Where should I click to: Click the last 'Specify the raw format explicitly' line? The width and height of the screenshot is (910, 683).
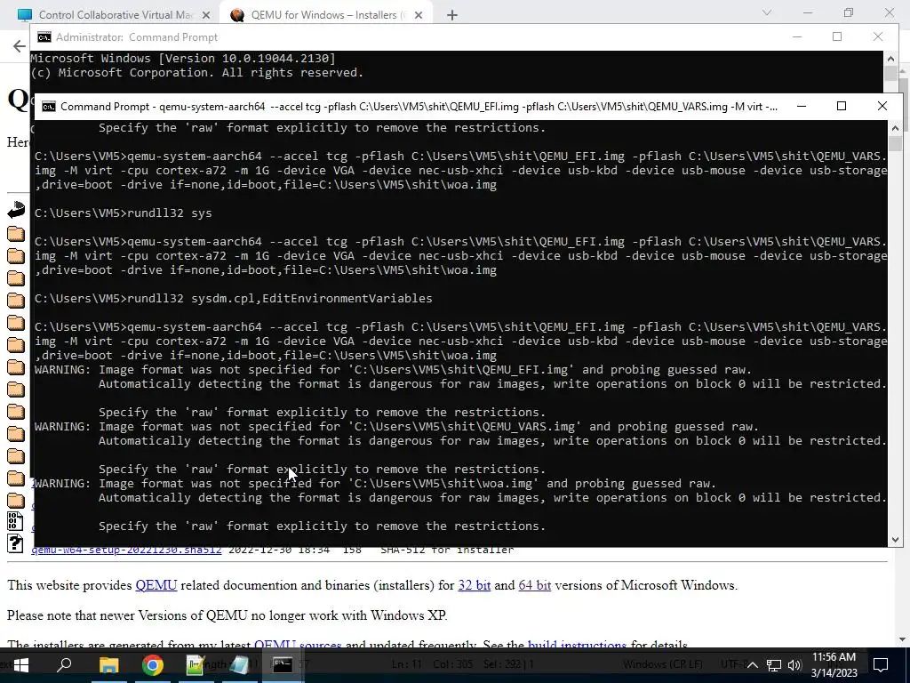pos(322,526)
